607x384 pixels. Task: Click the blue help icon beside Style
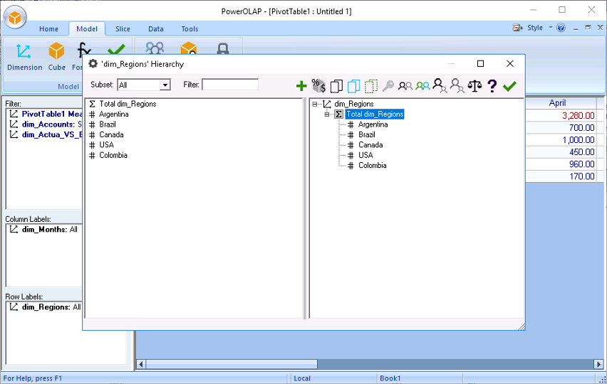[x=561, y=28]
